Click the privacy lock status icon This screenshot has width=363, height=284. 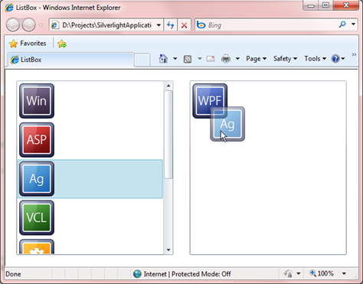point(288,274)
